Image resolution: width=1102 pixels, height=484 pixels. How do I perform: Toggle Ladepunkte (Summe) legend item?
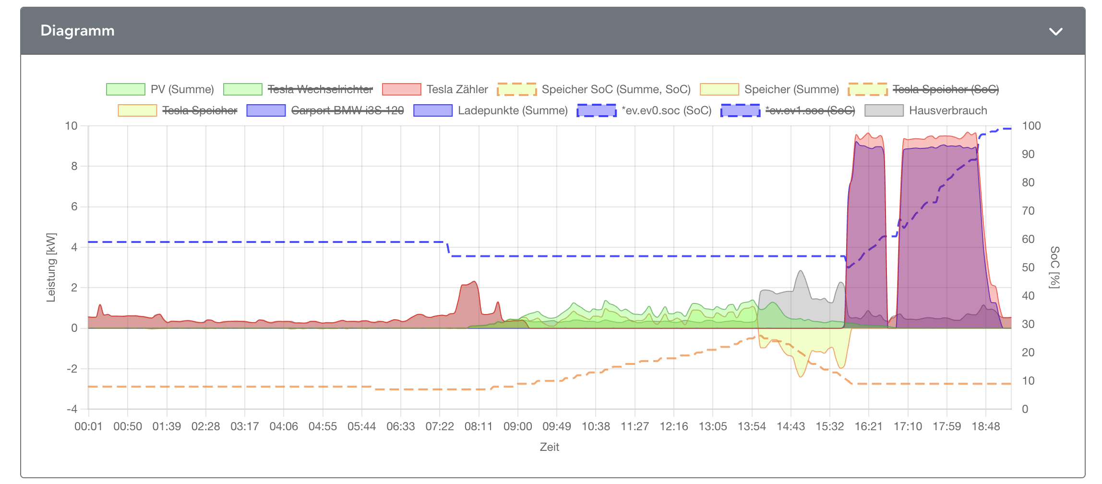(512, 111)
